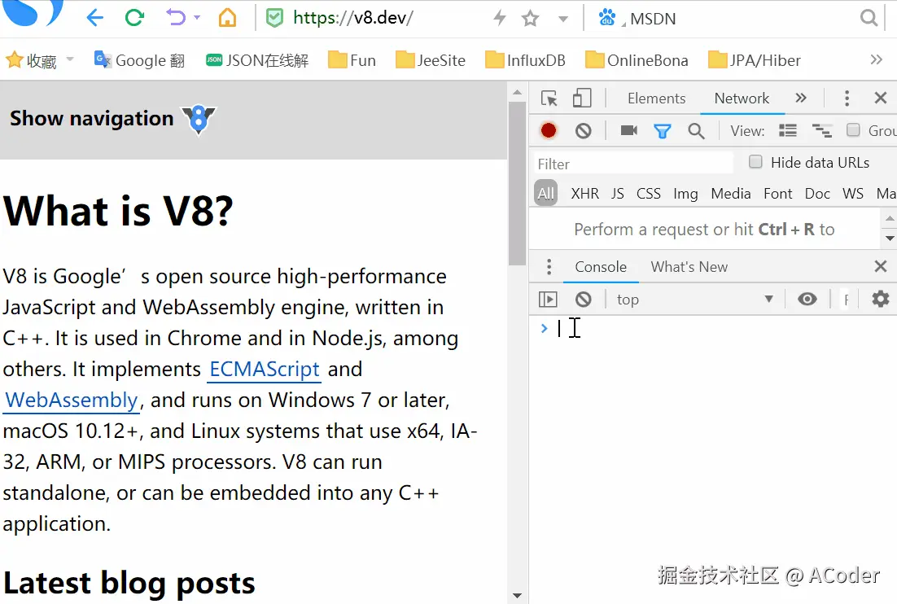
Task: Open the drawer three-dot menu
Action: tap(549, 266)
